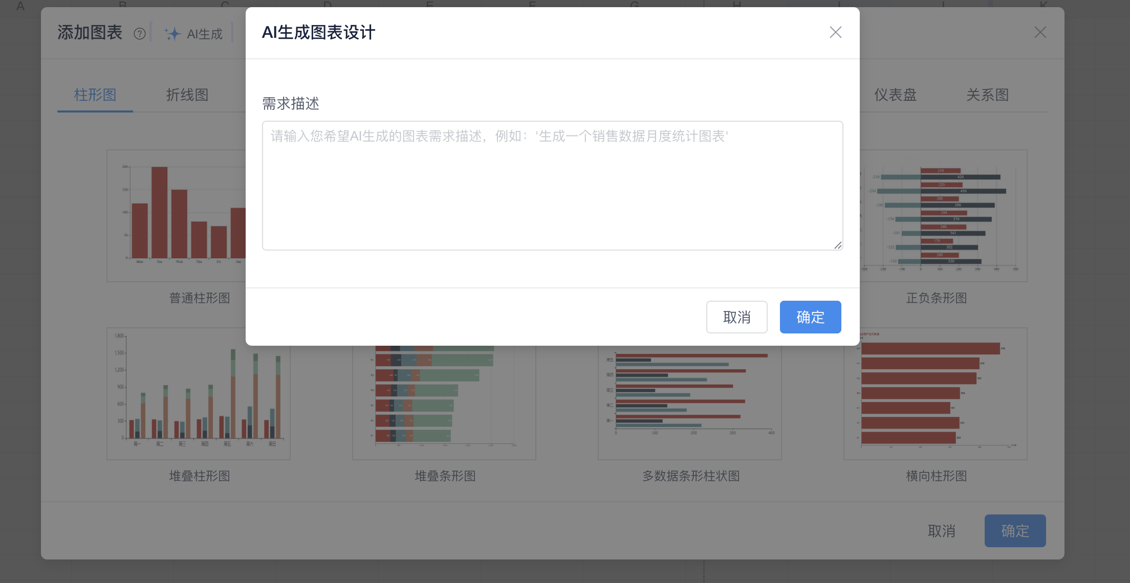
Task: Switch to the 柱形图 tab
Action: tap(95, 95)
